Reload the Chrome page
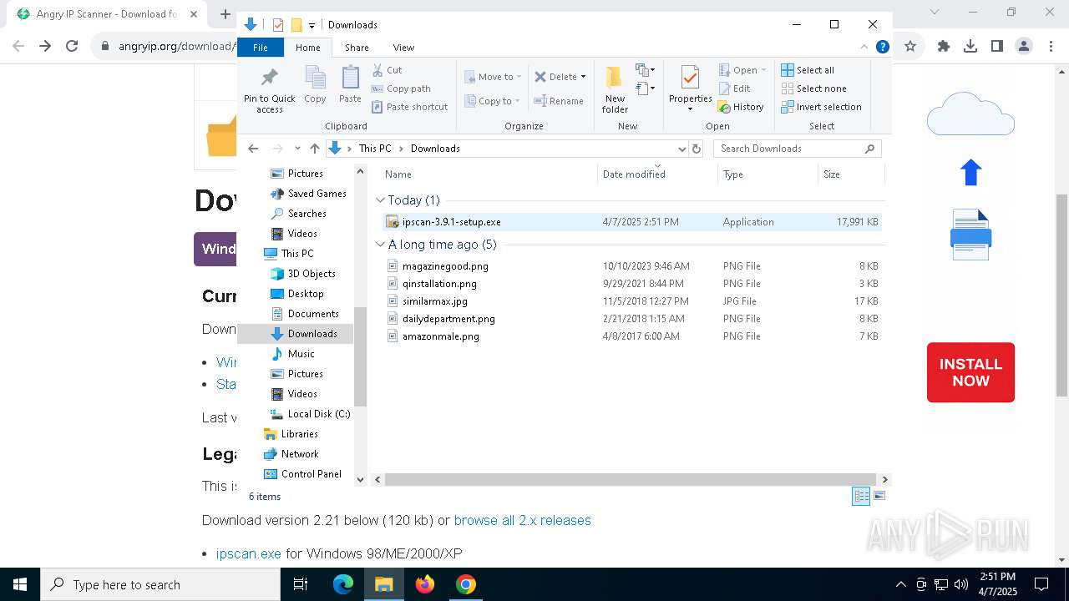 [x=72, y=47]
